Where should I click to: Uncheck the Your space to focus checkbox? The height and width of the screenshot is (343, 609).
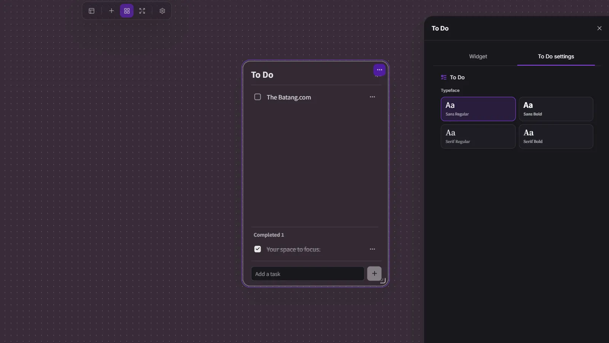(x=258, y=249)
